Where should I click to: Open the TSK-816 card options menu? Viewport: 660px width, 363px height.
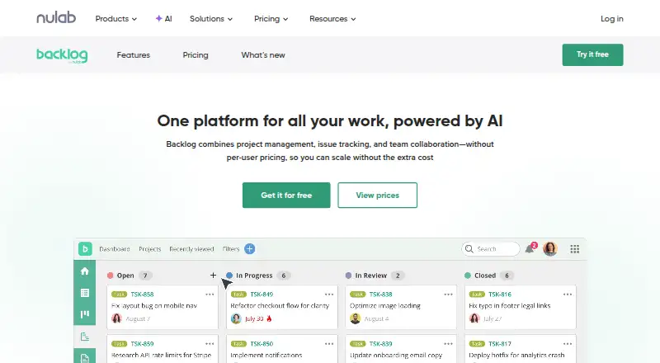568,295
